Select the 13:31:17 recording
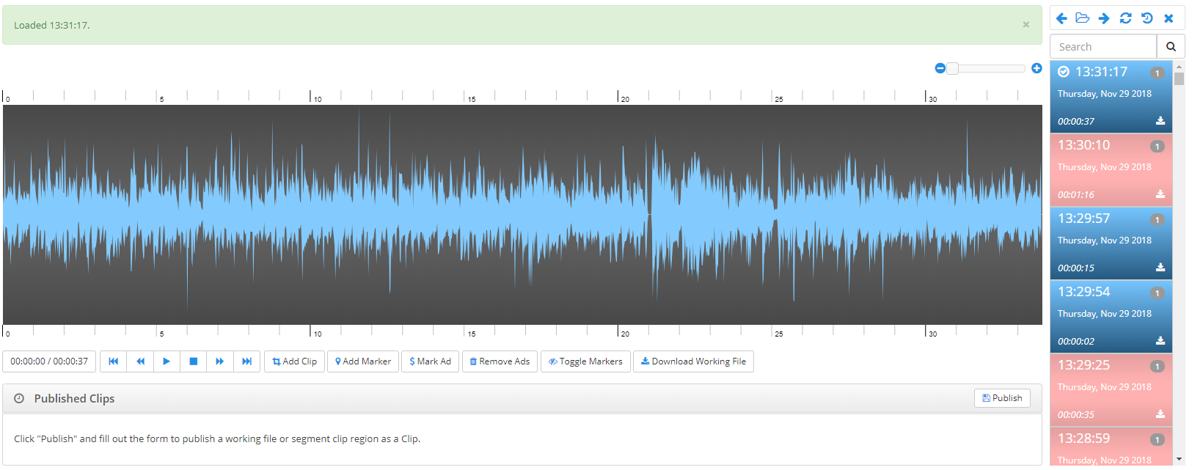1192x470 pixels. 1111,97
